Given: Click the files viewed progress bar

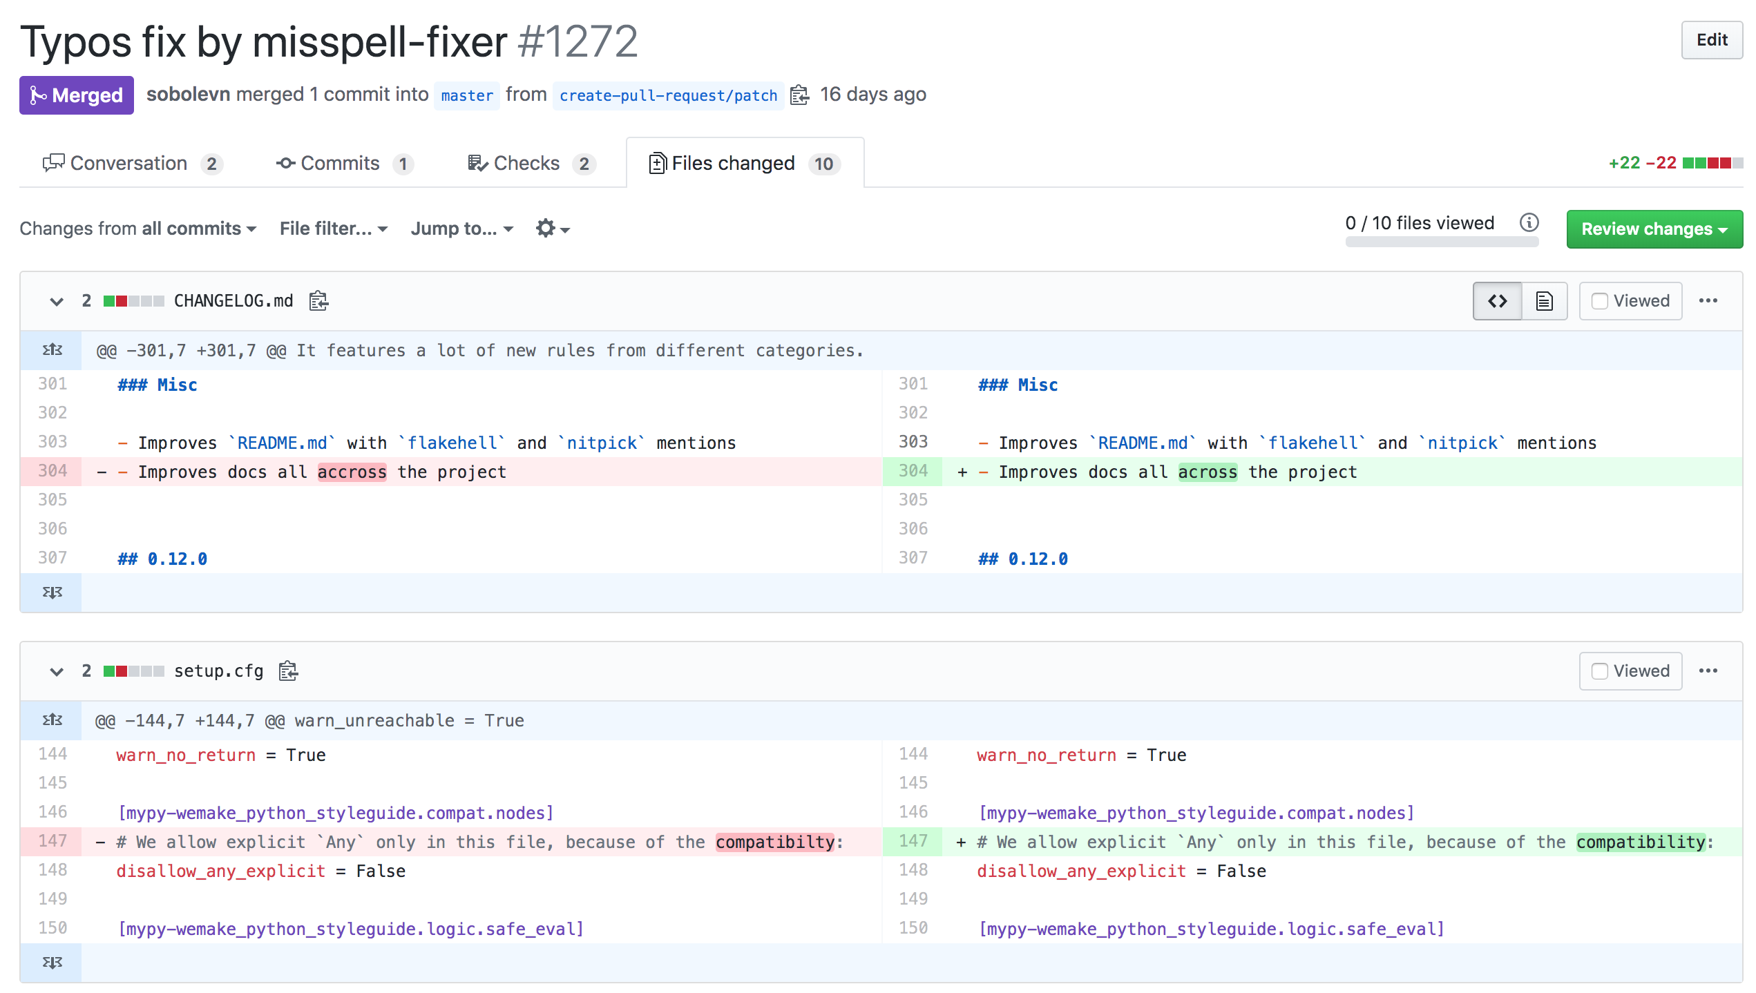Looking at the screenshot, I should [x=1442, y=241].
